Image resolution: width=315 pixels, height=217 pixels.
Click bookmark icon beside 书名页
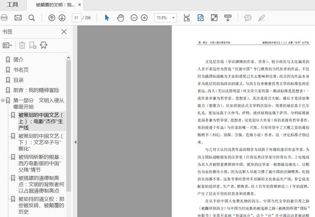[8, 70]
